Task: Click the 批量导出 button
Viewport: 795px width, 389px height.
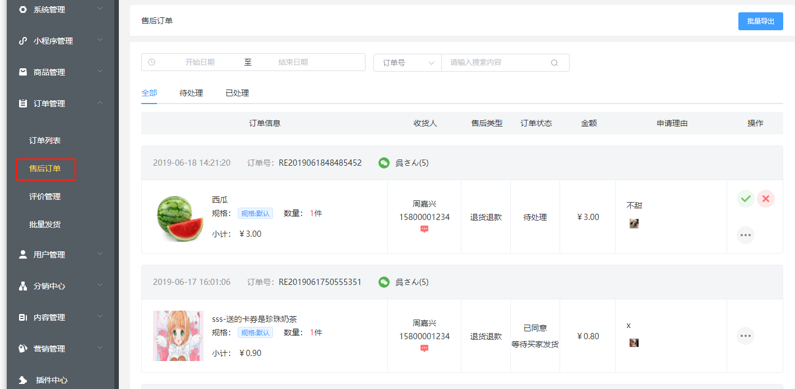Action: (760, 21)
